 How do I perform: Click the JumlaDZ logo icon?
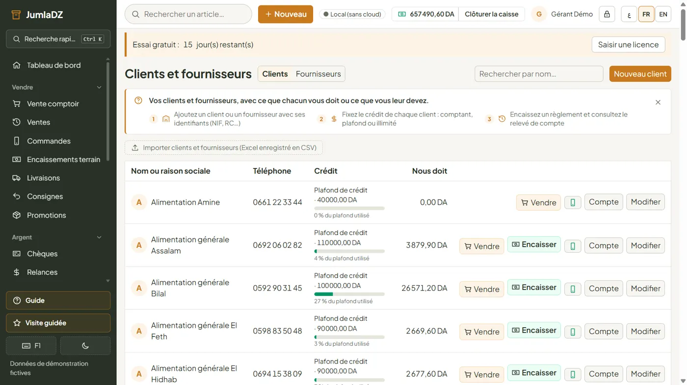click(16, 15)
